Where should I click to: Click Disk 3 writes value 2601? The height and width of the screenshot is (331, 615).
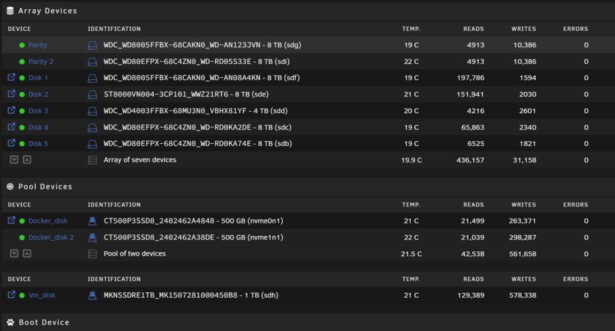[x=528, y=111]
